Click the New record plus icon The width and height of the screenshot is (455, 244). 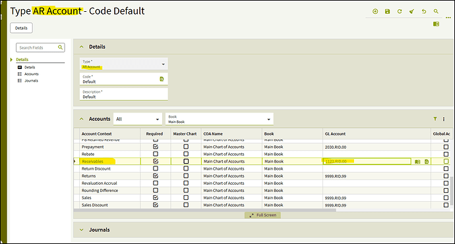tap(375, 11)
